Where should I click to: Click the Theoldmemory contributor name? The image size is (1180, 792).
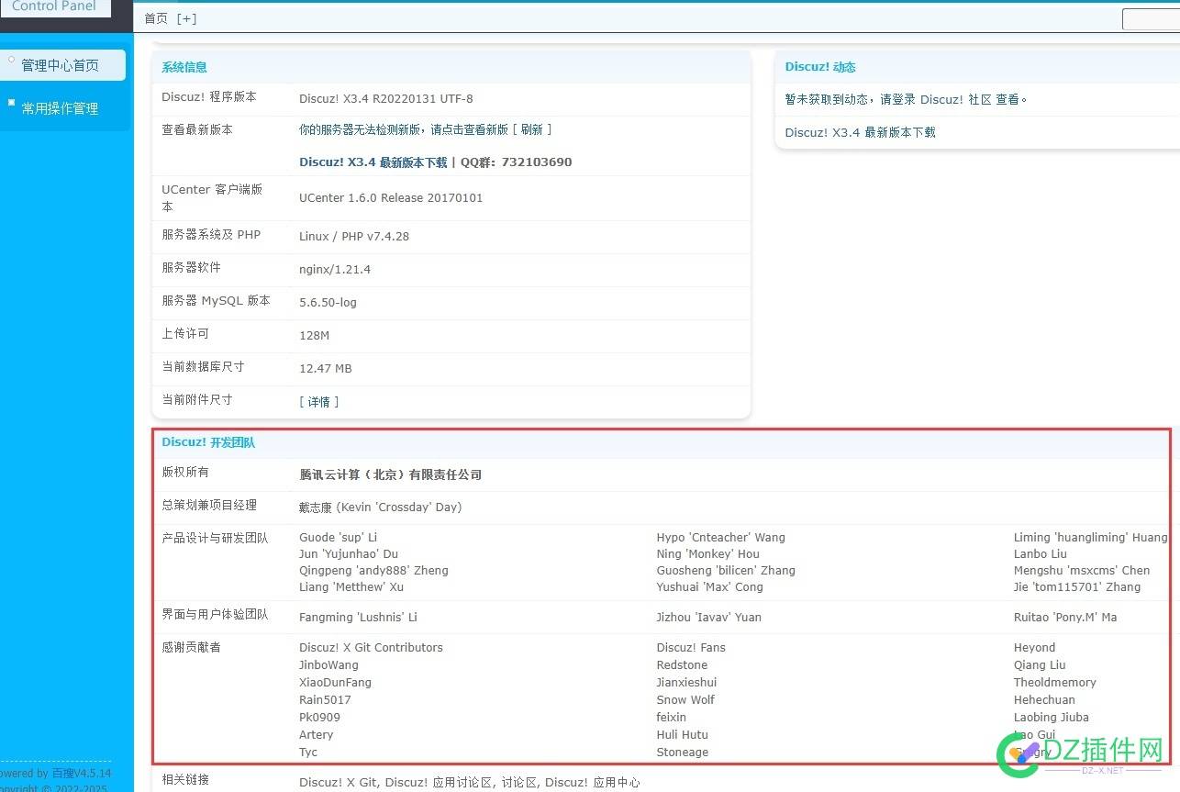click(x=1054, y=683)
